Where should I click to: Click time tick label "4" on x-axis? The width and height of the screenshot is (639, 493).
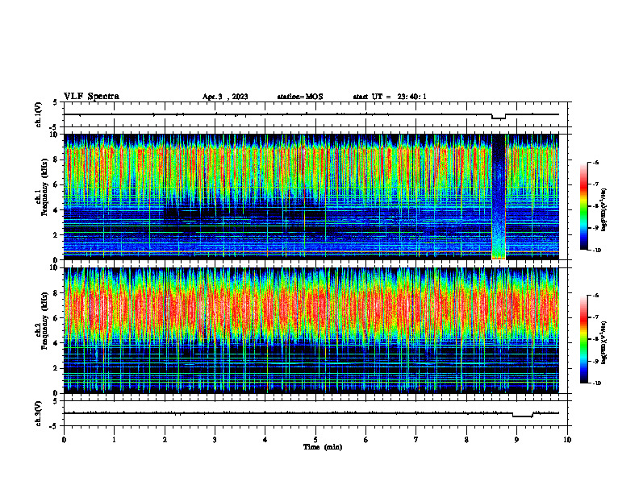[265, 440]
